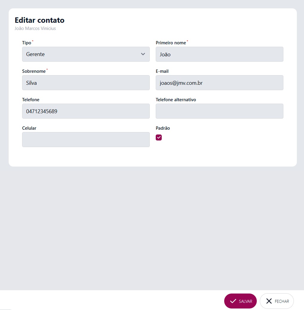Screen dimensions: 304x310
Task: Click into the Sobrenome field with Silva
Action: tap(86, 83)
